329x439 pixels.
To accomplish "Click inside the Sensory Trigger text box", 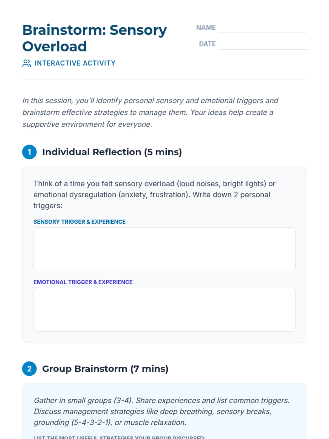I will [164, 249].
